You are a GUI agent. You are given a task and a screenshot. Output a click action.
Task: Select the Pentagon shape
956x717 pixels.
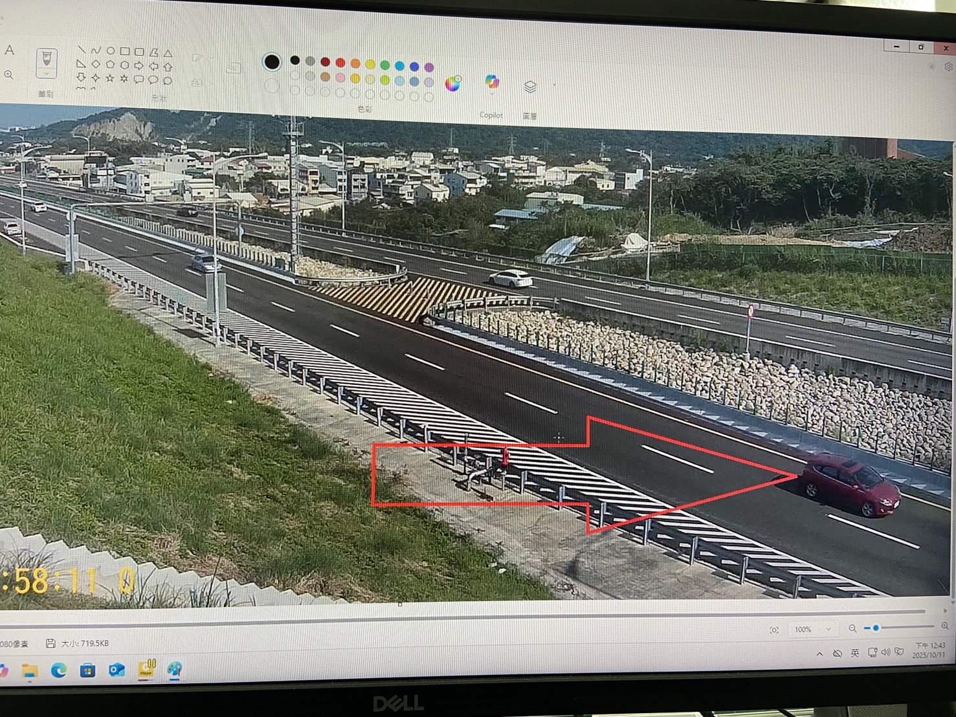110,65
